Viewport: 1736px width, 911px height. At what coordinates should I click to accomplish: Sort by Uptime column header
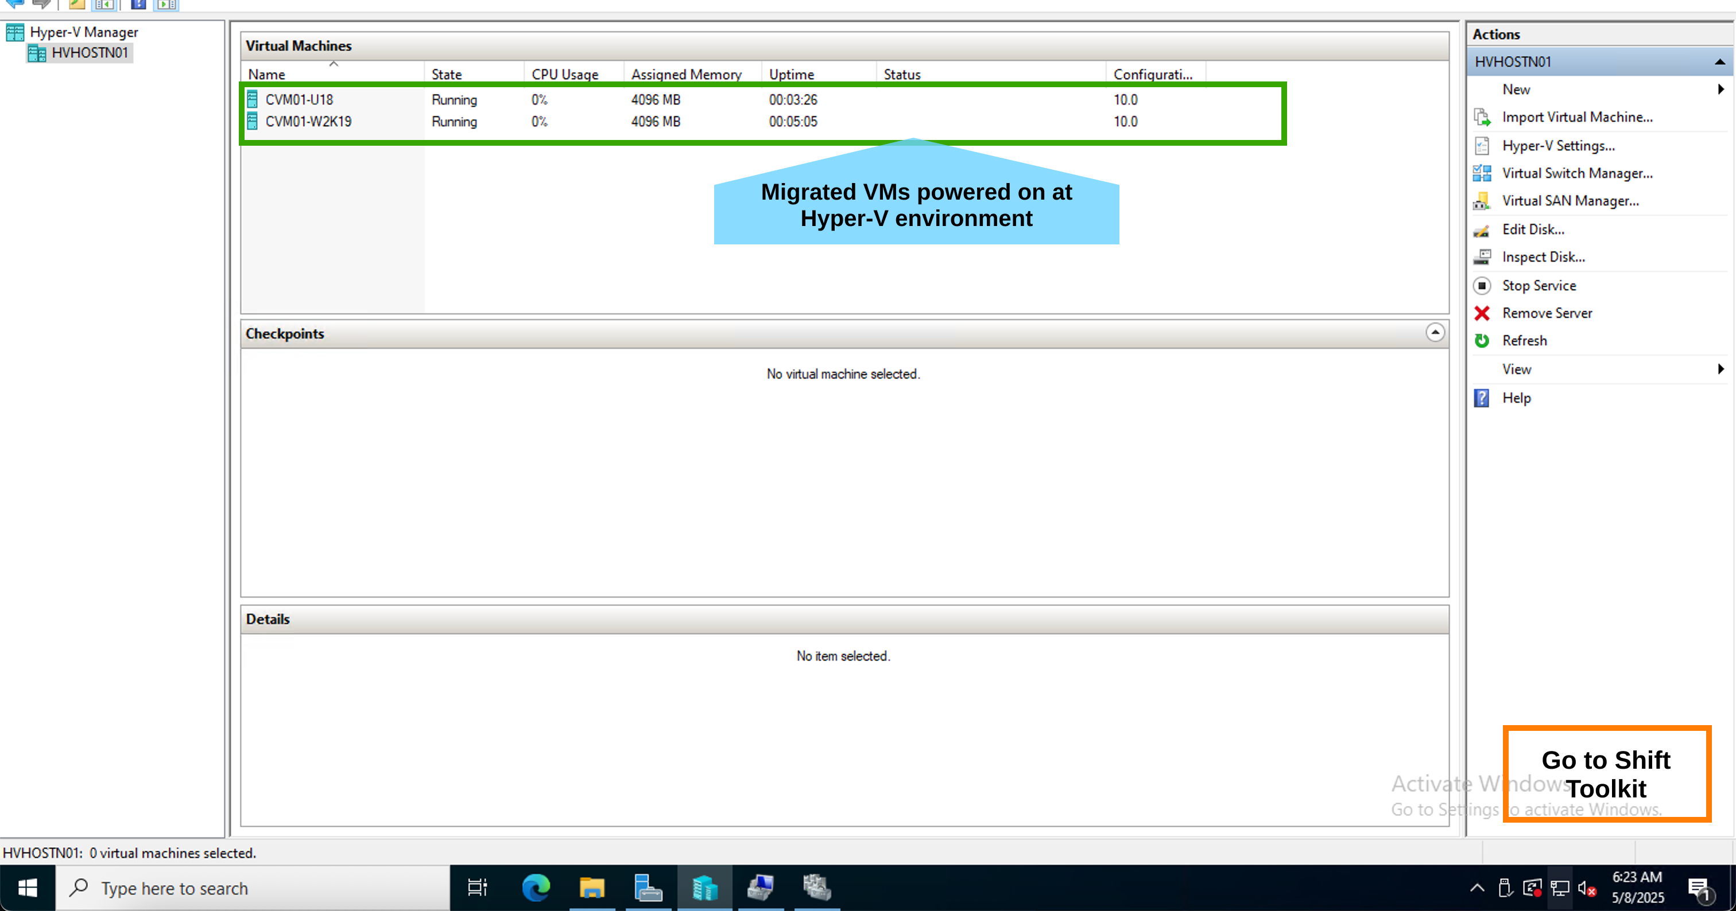[819, 73]
